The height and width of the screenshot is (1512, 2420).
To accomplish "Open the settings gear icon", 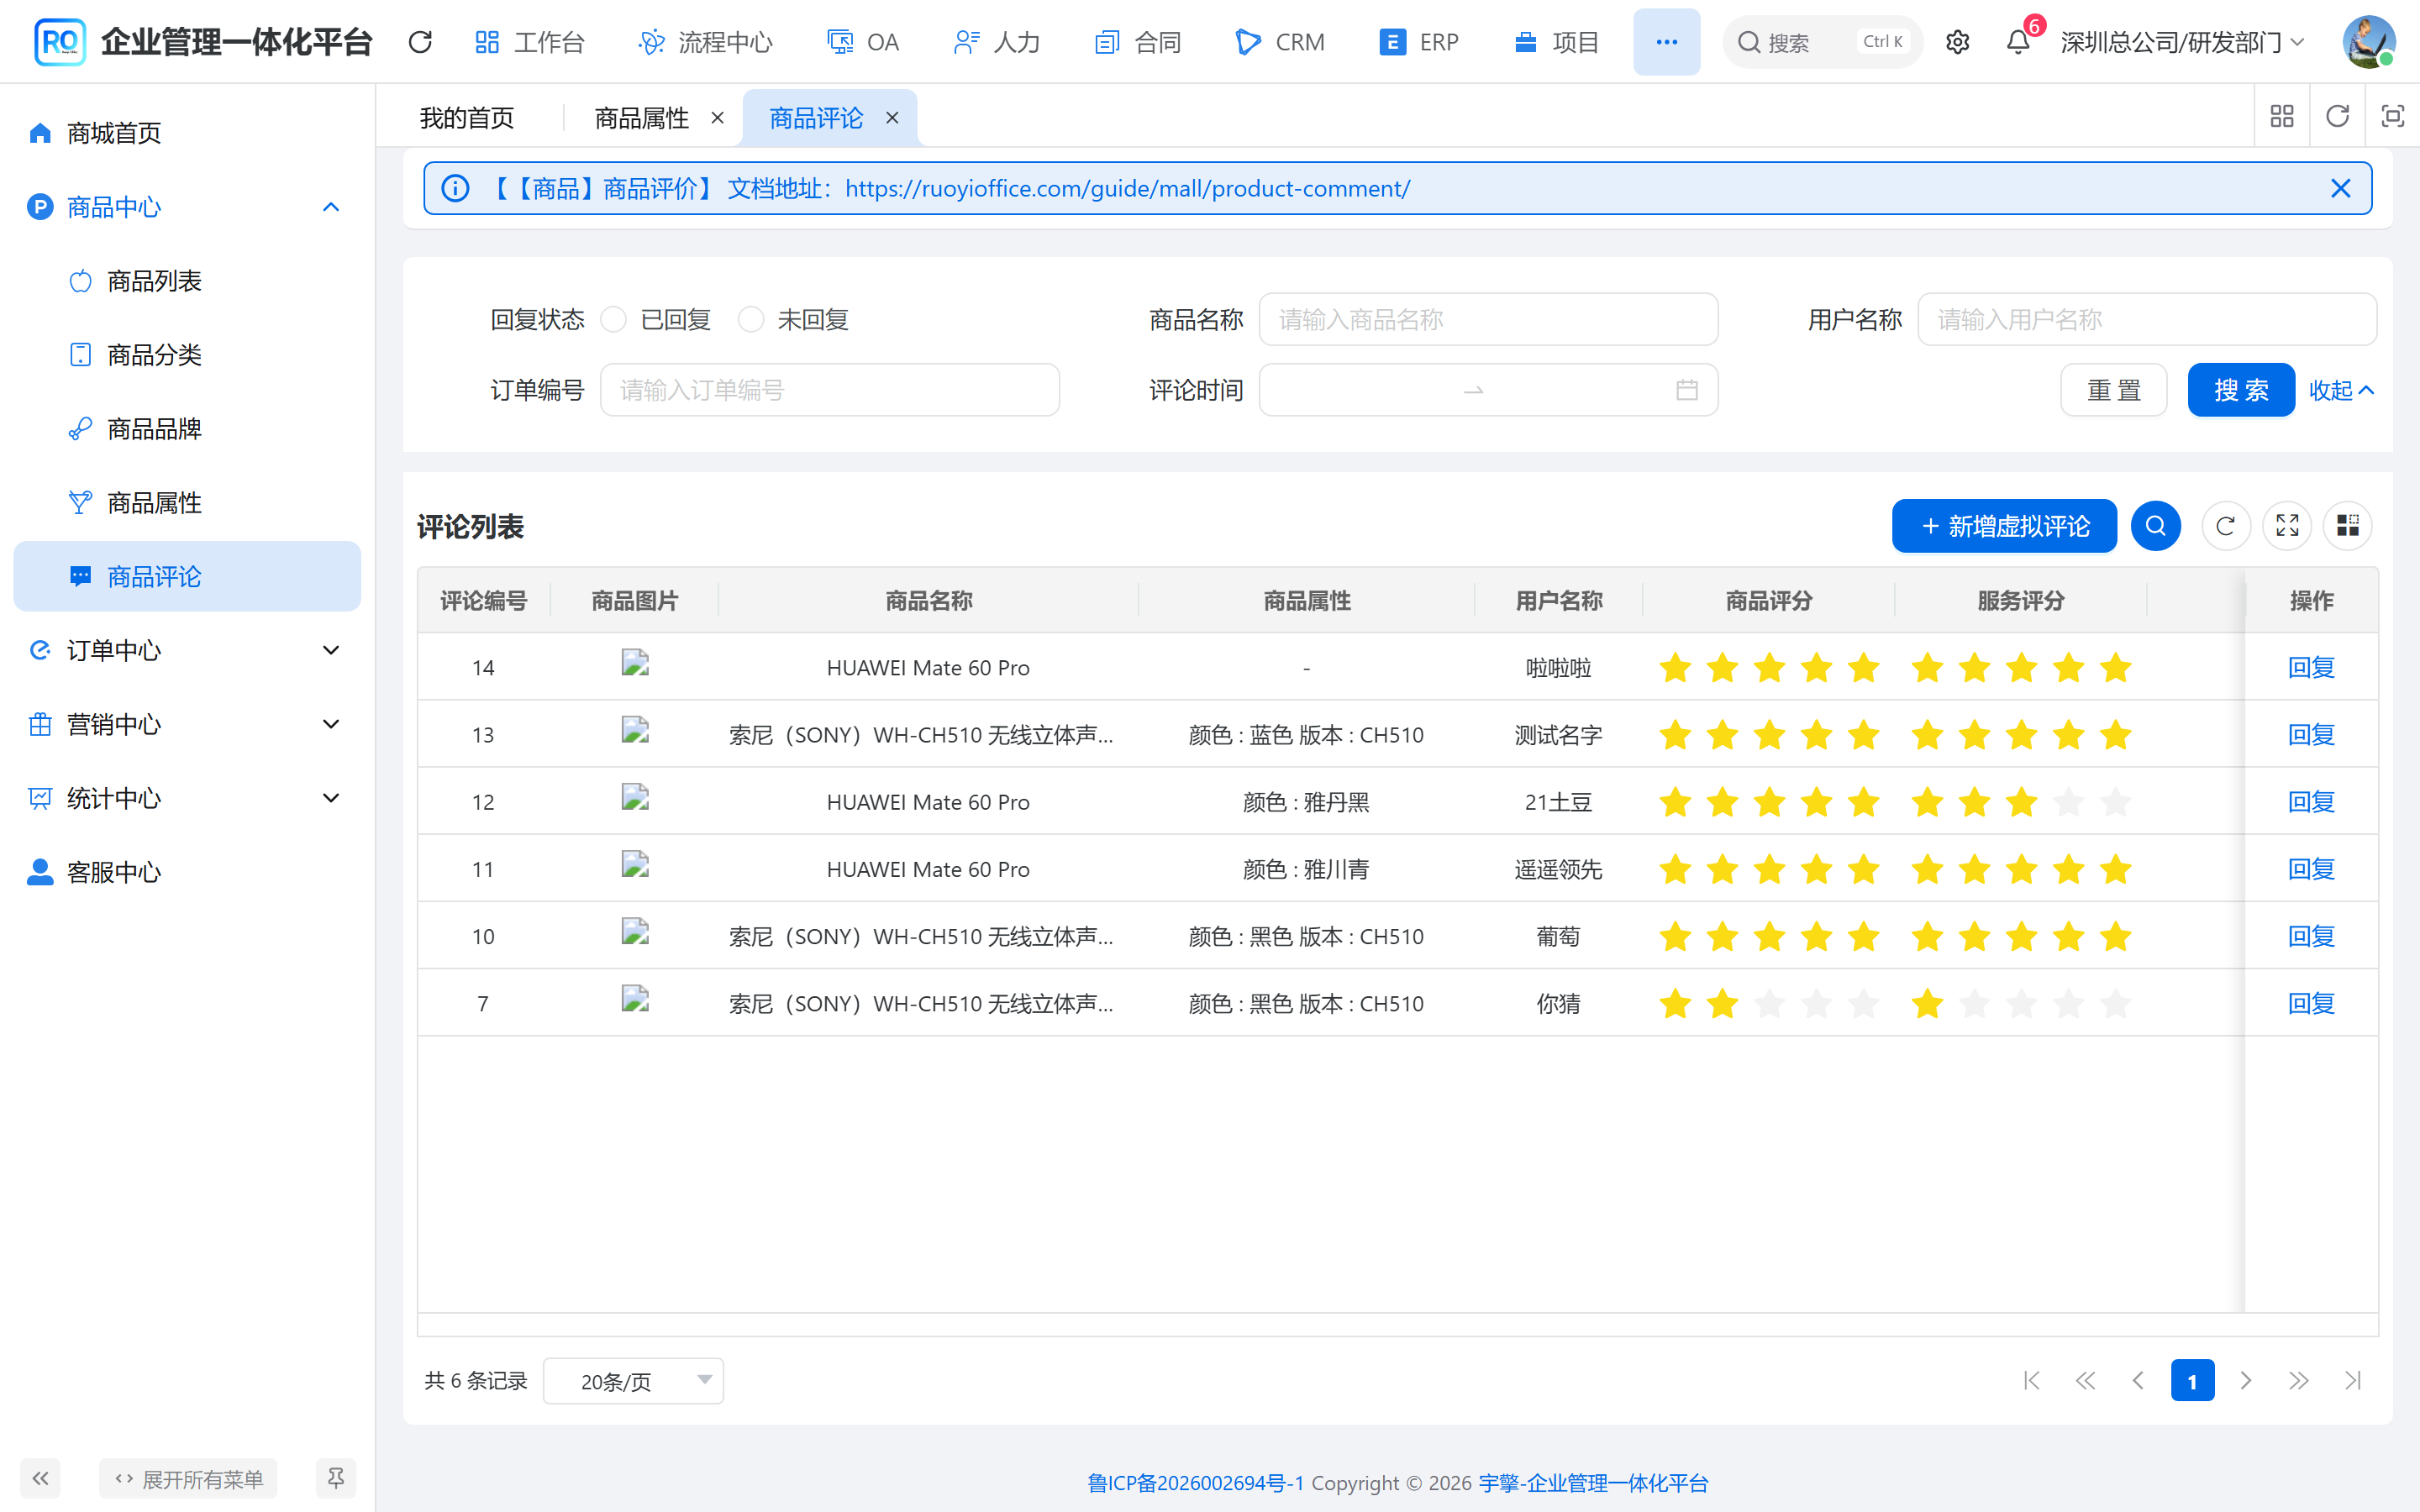I will point(1957,42).
